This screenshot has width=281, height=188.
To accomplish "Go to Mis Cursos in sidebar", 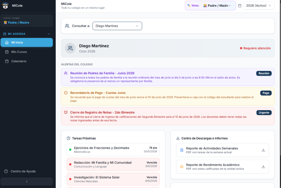I will click(x=27, y=52).
